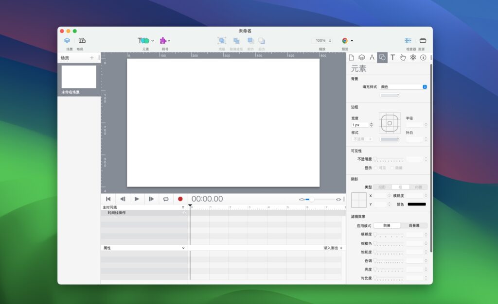Image resolution: width=498 pixels, height=304 pixels.
Task: Click the + button to add a new scene
Action: (91, 58)
